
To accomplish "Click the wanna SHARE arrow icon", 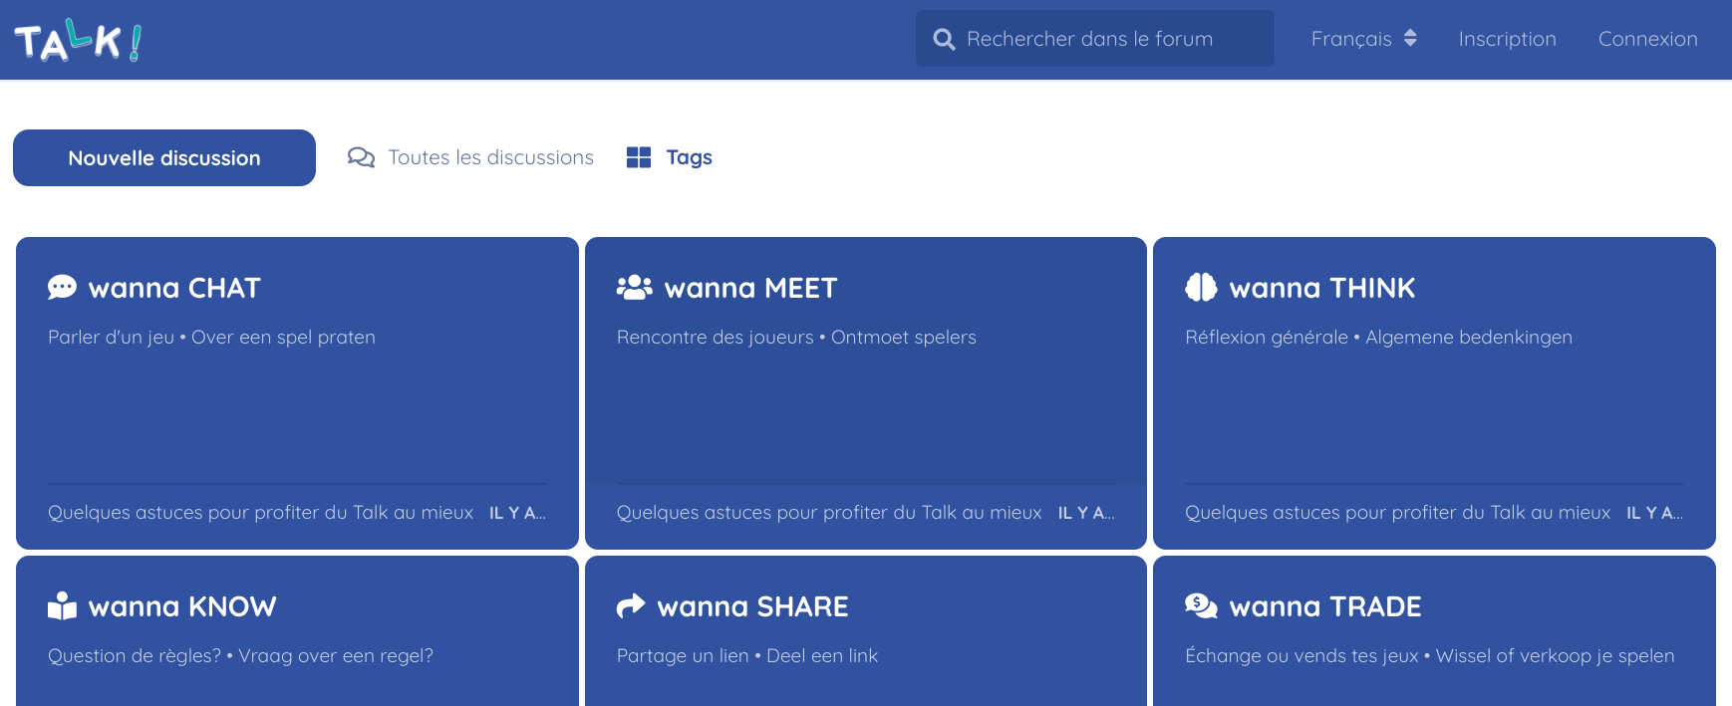I will (x=631, y=606).
